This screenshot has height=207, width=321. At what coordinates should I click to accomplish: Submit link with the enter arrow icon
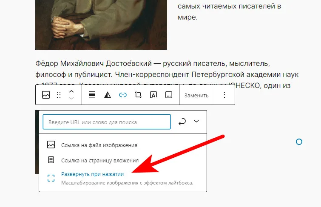click(182, 122)
